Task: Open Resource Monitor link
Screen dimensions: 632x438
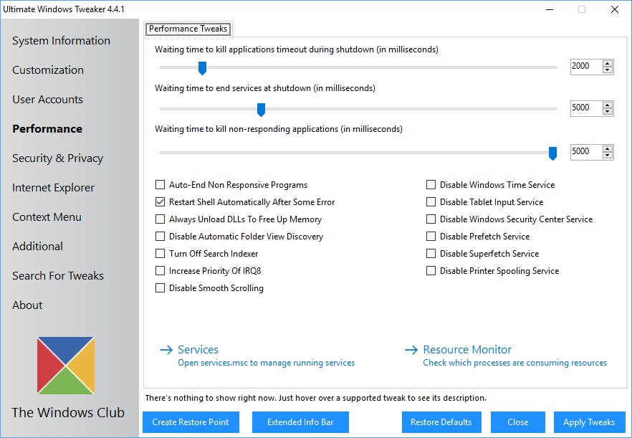Action: point(467,350)
